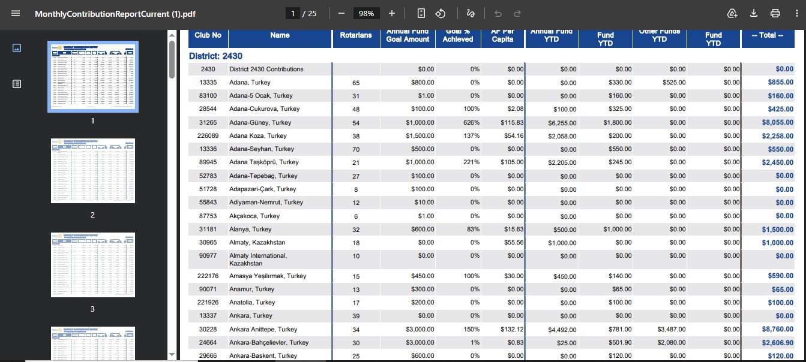Switch to document outline view in sidebar

coord(17,84)
